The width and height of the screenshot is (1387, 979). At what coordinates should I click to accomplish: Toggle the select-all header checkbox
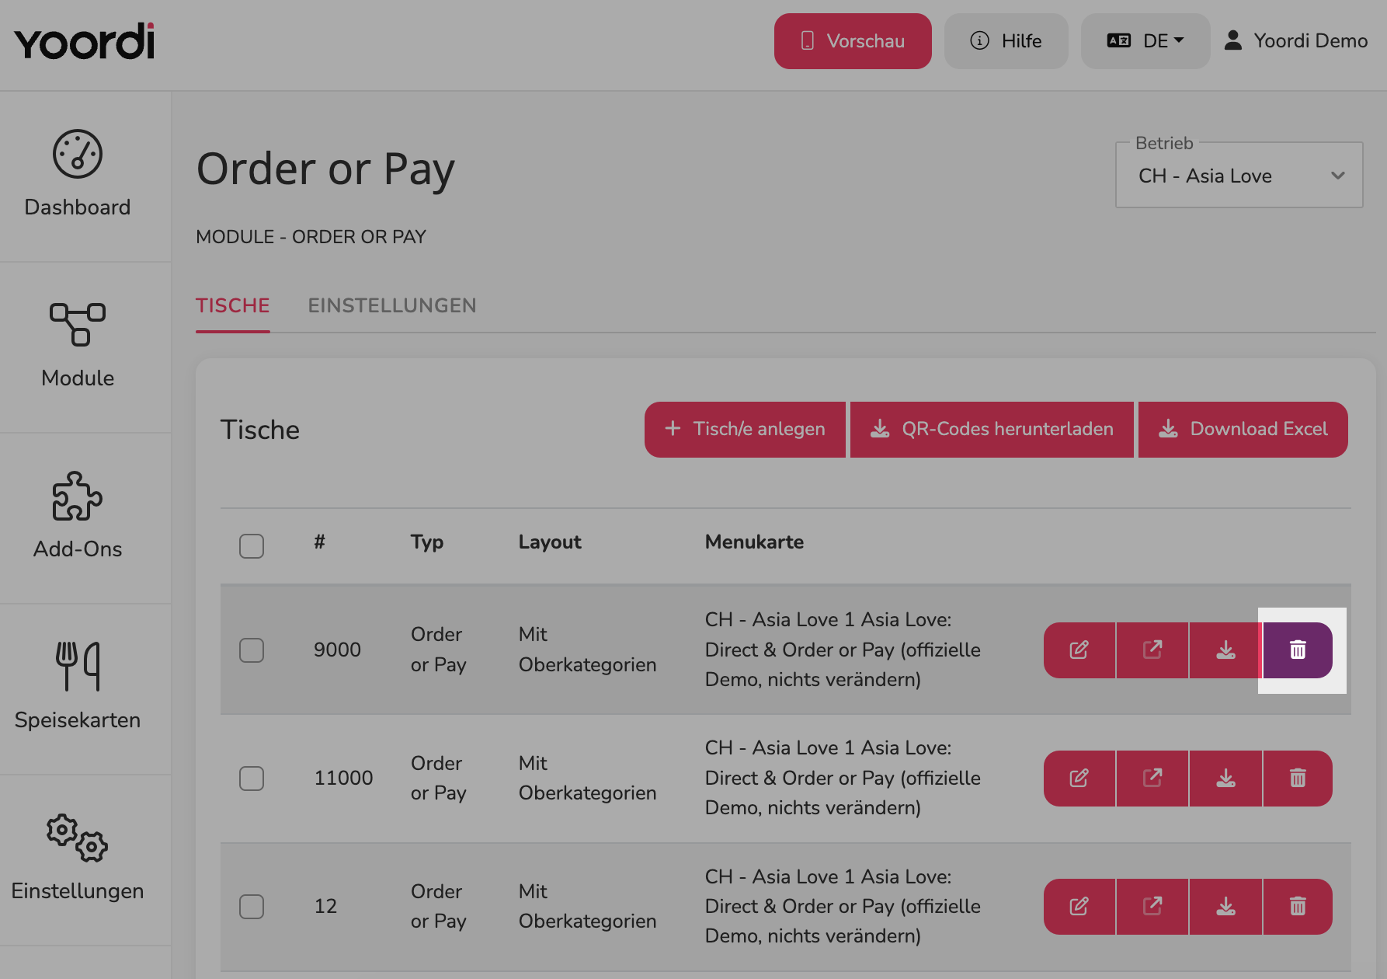pyautogui.click(x=252, y=545)
